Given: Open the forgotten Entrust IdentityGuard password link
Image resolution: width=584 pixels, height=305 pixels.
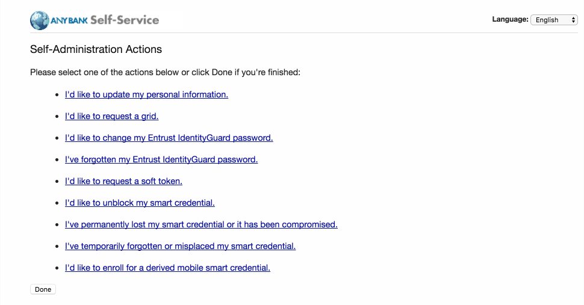Looking at the screenshot, I should point(161,159).
